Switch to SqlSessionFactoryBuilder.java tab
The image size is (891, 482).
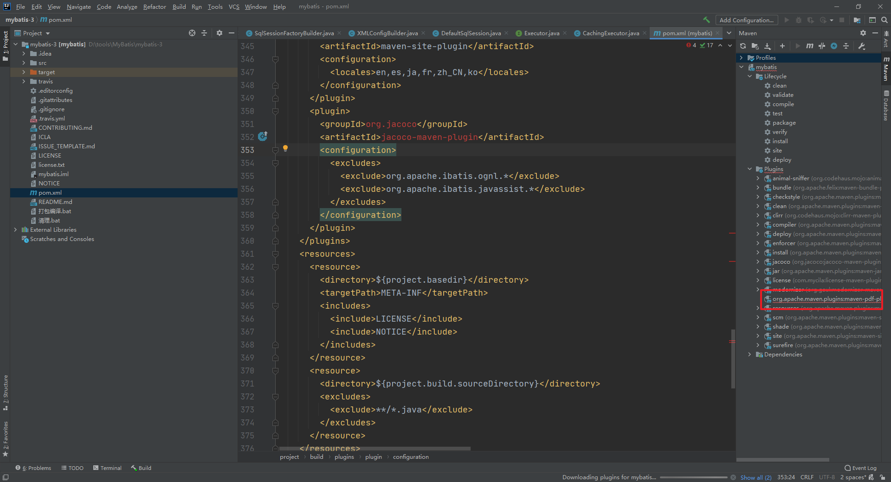click(294, 33)
